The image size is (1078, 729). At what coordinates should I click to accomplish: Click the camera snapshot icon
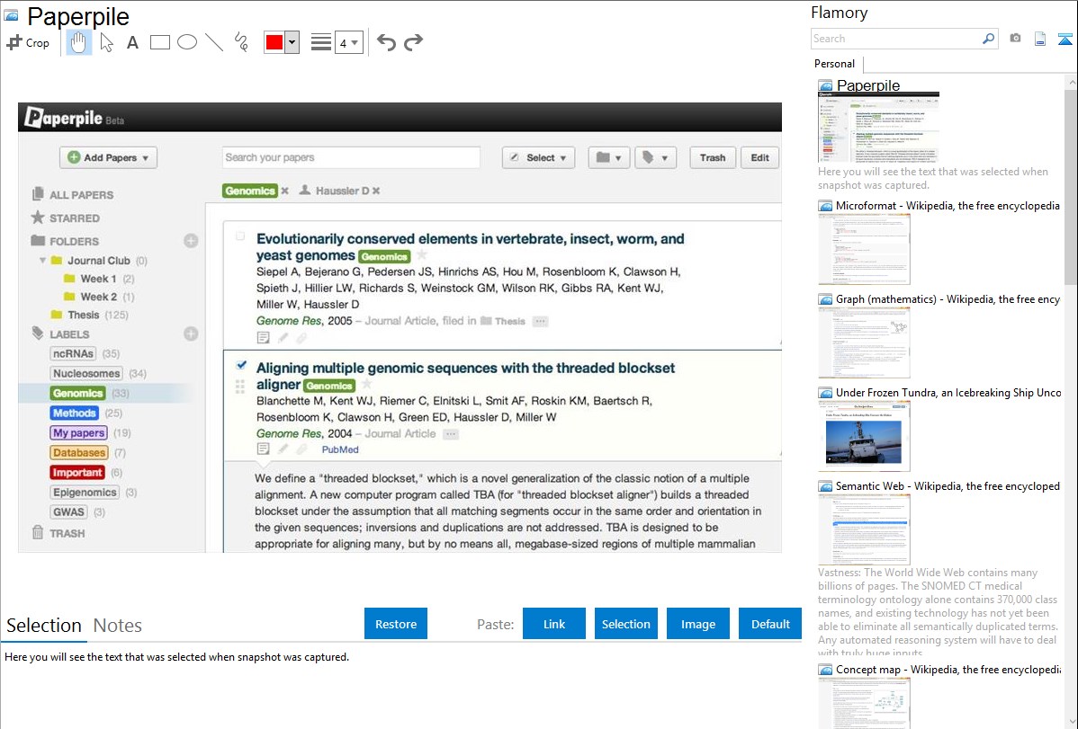[x=1015, y=39]
